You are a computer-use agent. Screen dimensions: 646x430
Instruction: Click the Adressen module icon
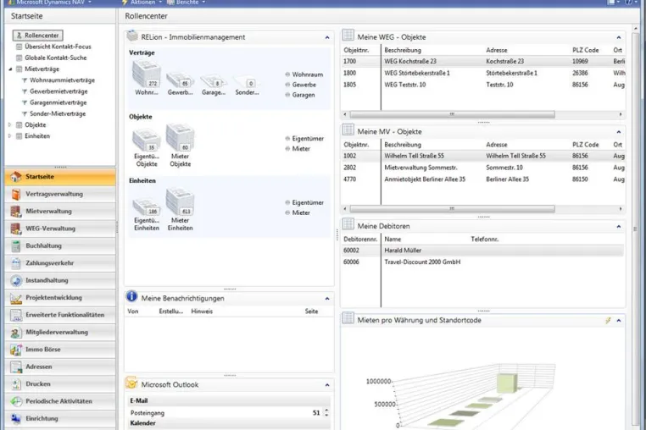tap(15, 367)
